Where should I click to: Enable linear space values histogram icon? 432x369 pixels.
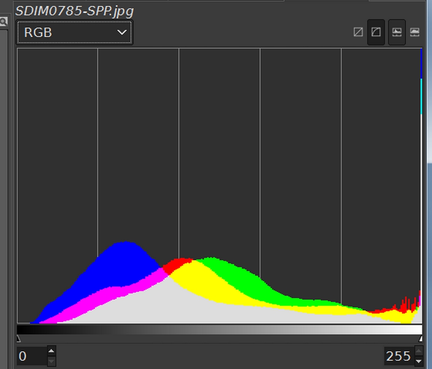(x=396, y=32)
